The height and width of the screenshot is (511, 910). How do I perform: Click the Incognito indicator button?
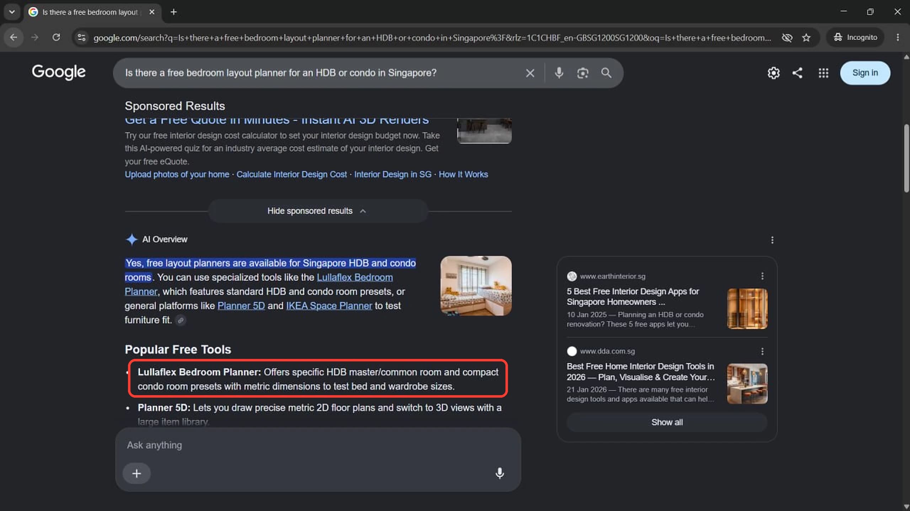(x=855, y=37)
